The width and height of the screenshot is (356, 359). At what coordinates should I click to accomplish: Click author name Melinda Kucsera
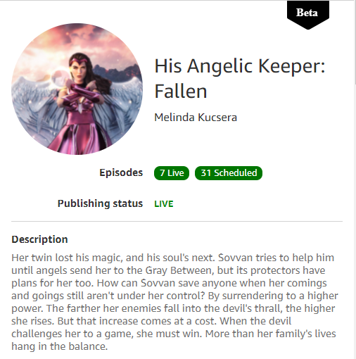coord(196,118)
